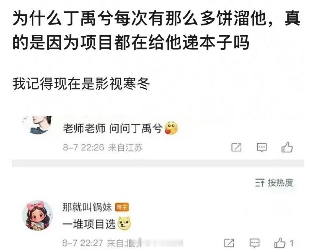
Task: Tap the reply text 一堆项目选
Action: tap(89, 224)
